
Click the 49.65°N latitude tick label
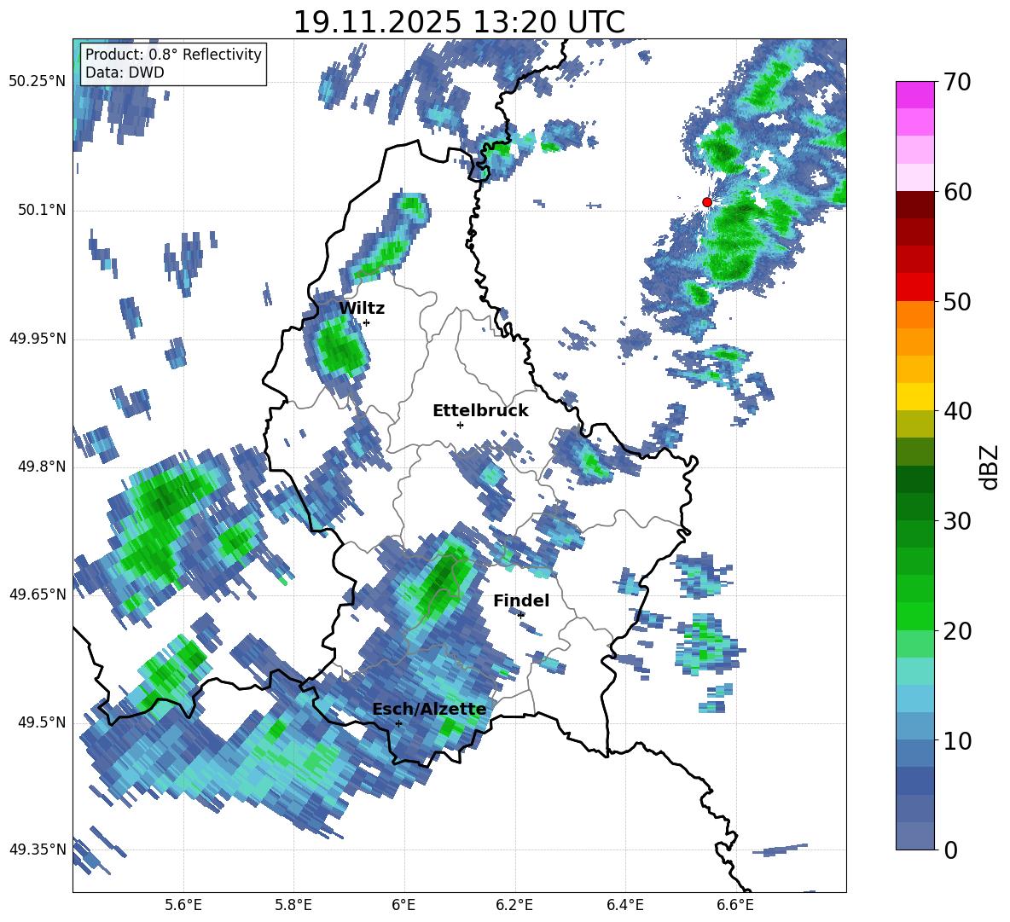(38, 594)
